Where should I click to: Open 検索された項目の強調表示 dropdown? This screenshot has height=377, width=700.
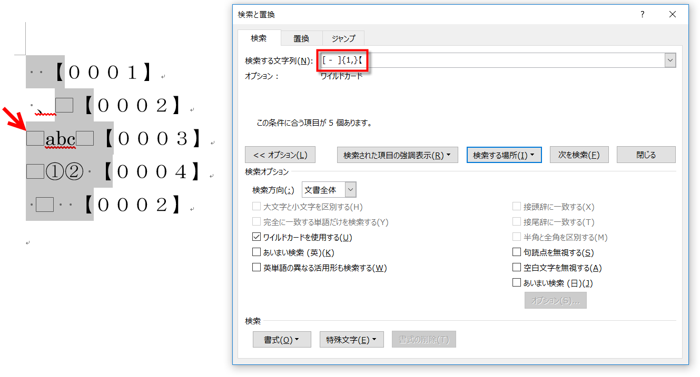click(x=397, y=155)
